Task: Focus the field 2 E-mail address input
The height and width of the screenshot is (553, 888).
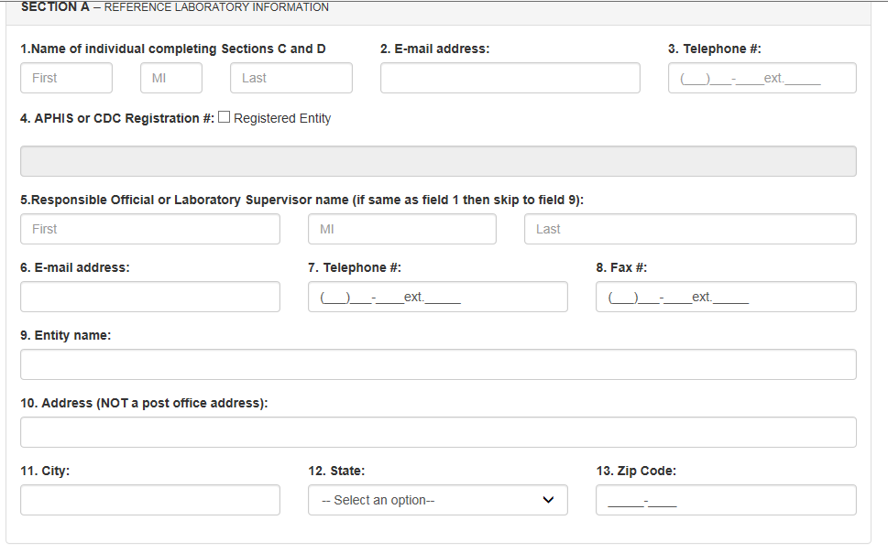Action: click(x=510, y=78)
